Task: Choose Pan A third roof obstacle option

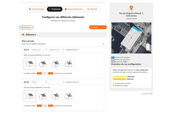Action: 56,64
